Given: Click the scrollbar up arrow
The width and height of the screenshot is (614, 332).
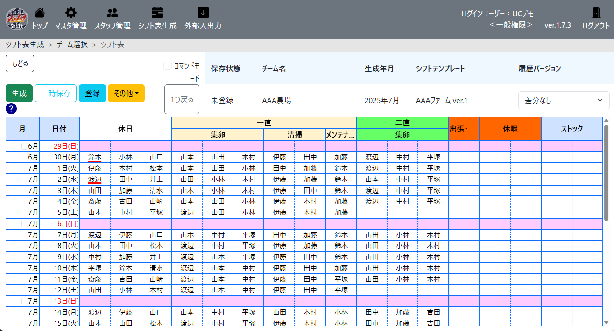Looking at the screenshot, I should [x=606, y=120].
